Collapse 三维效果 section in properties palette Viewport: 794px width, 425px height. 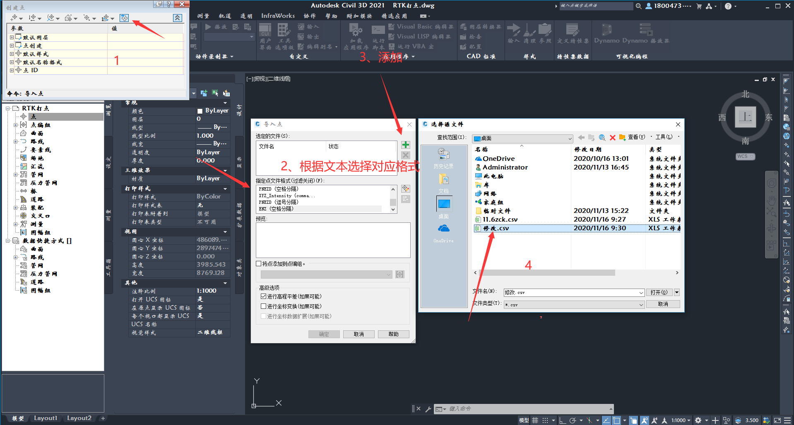(225, 170)
